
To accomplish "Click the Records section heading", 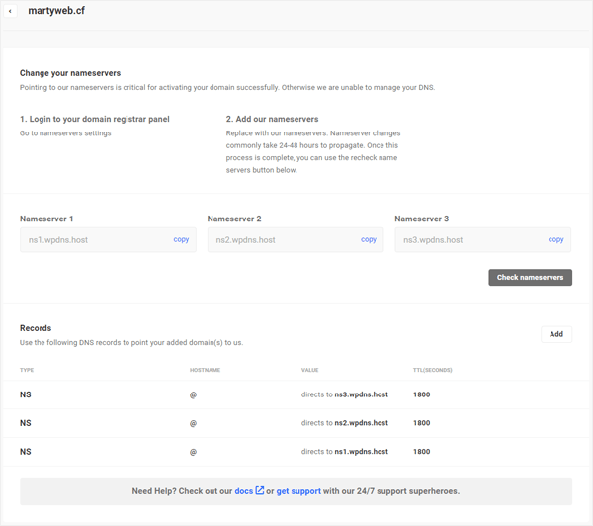I will coord(36,328).
